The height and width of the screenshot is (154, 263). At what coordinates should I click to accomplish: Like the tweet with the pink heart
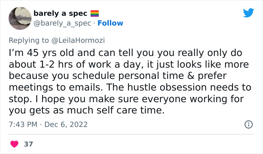[14, 144]
